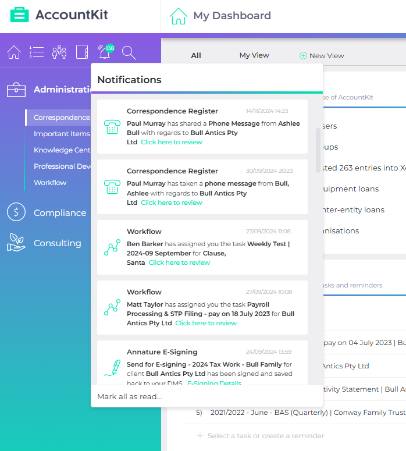This screenshot has height=451, width=406.
Task: Click the 14/11/2024 14:23 timestamp
Action: pyautogui.click(x=267, y=111)
